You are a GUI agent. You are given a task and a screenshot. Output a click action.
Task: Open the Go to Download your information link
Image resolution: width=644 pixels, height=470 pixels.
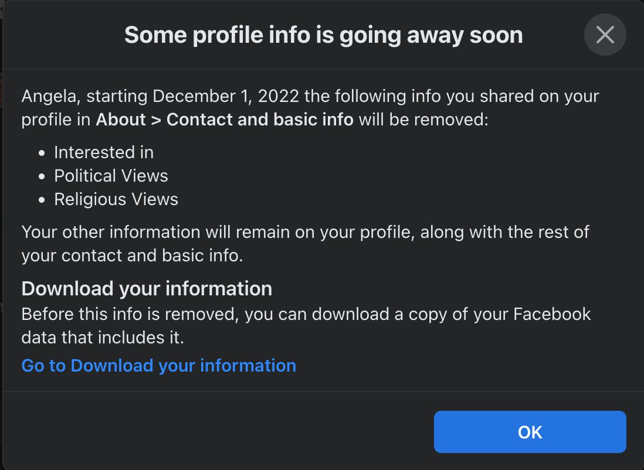(x=158, y=365)
